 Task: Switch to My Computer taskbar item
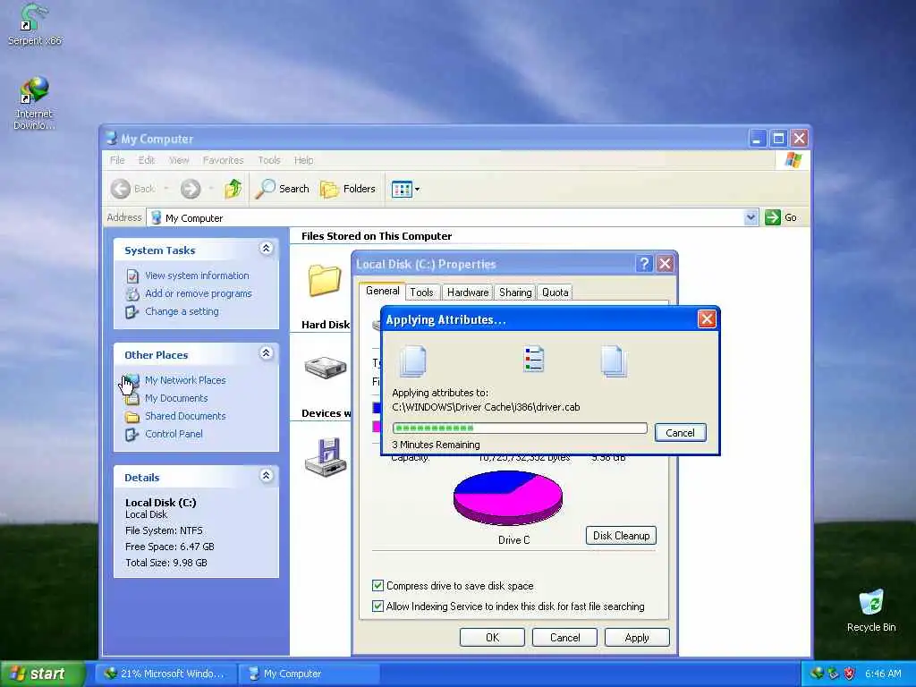310,674
